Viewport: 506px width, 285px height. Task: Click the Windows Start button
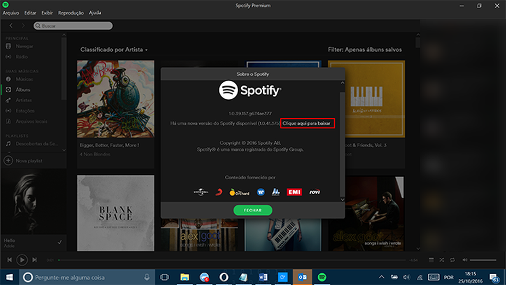(x=10, y=277)
